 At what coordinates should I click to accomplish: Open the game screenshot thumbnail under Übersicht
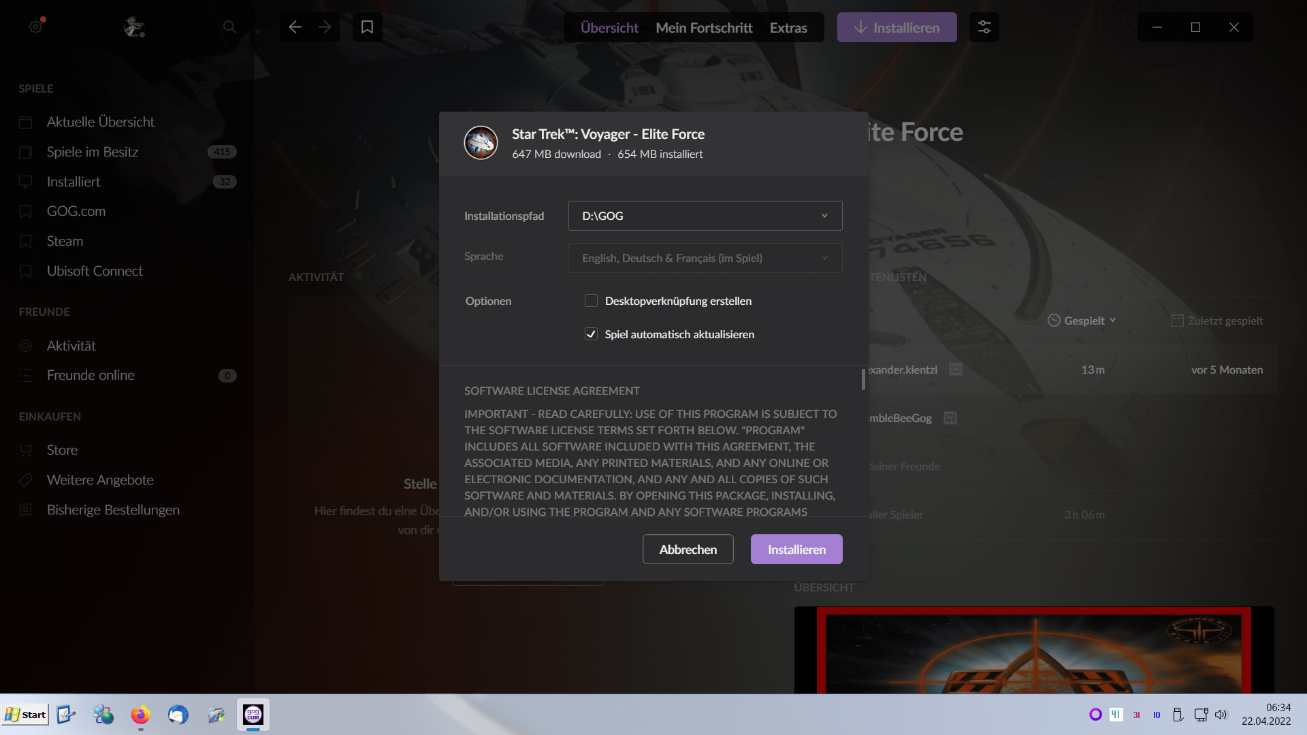coord(1034,650)
